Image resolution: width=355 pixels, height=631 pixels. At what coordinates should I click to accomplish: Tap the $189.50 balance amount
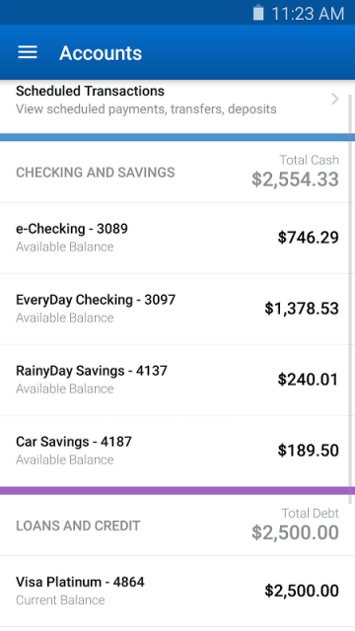309,451
